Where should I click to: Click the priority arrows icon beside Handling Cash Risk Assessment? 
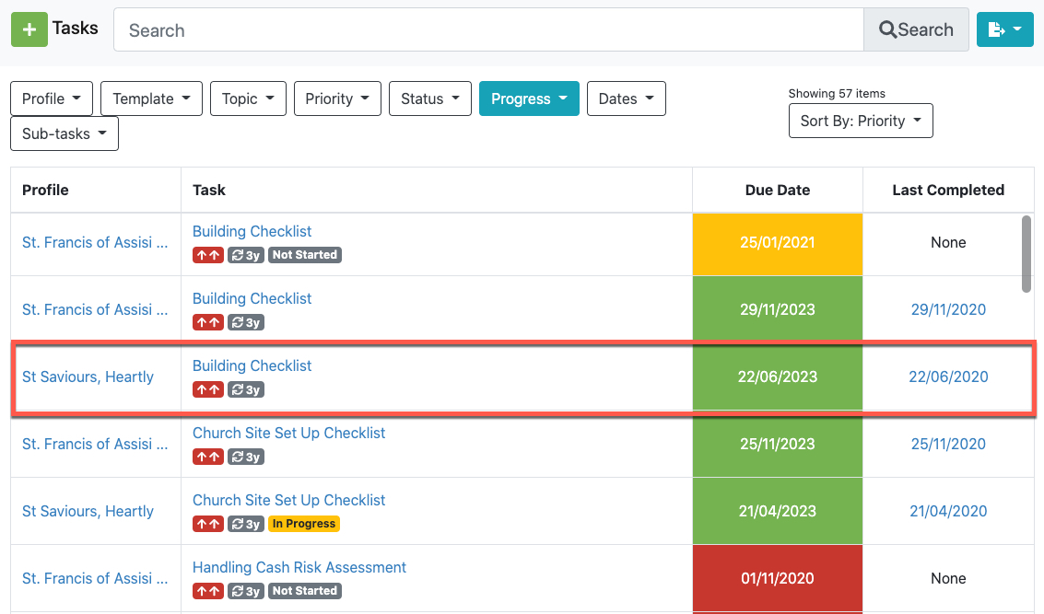[x=207, y=590]
